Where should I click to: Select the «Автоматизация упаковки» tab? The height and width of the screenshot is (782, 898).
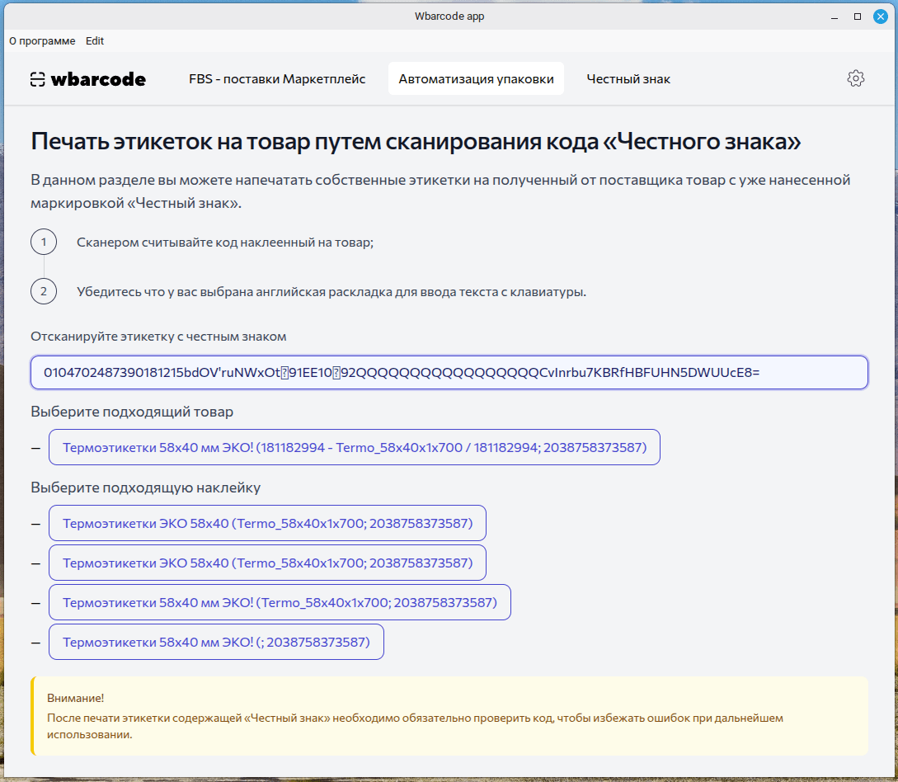click(476, 78)
